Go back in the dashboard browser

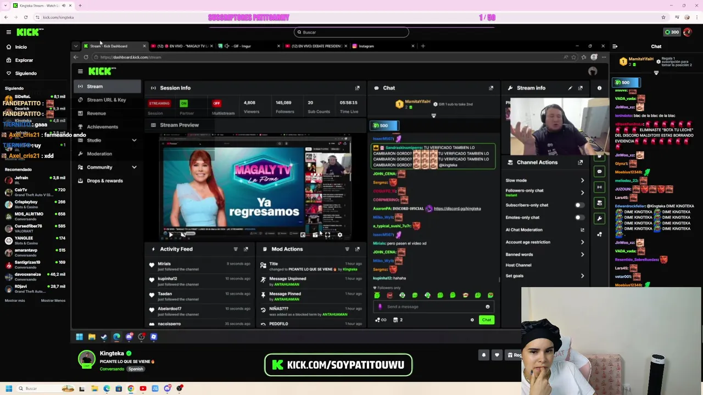pos(76,57)
